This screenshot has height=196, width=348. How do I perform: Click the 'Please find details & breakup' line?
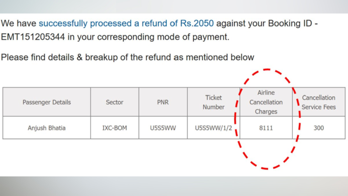127,57
